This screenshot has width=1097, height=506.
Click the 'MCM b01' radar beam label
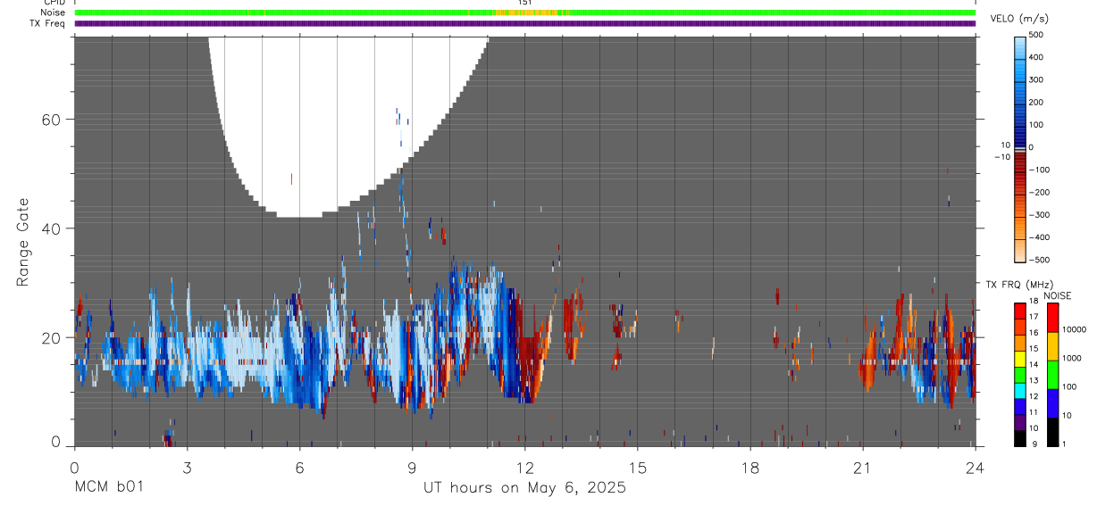pyautogui.click(x=108, y=488)
